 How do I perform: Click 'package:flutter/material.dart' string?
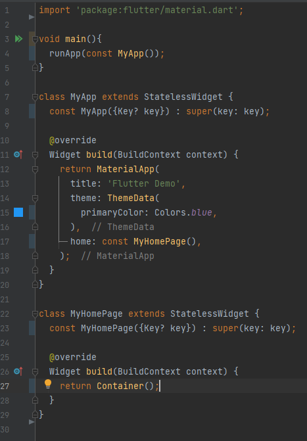156,10
